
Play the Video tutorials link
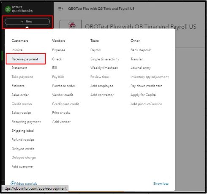[24, 183]
